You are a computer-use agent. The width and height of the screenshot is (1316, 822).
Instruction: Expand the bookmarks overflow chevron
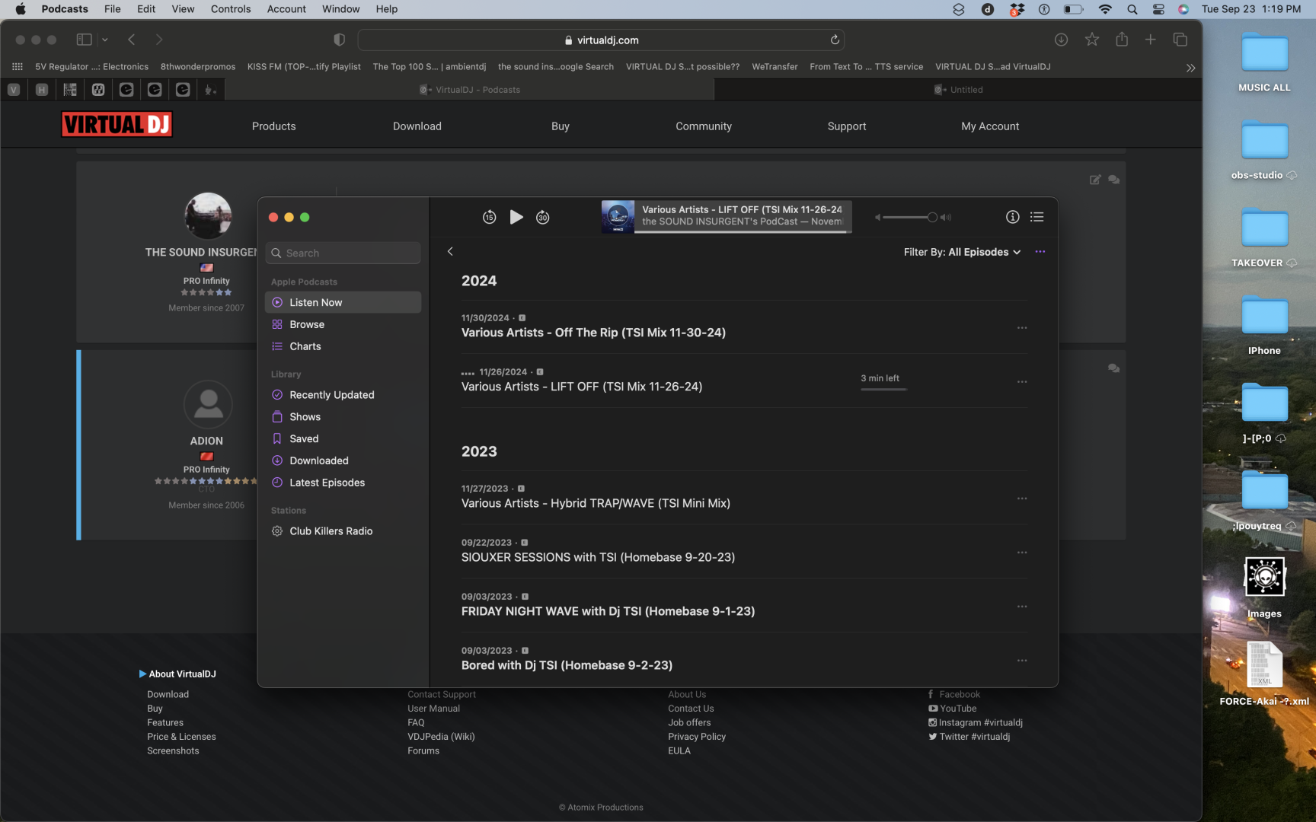(1190, 68)
